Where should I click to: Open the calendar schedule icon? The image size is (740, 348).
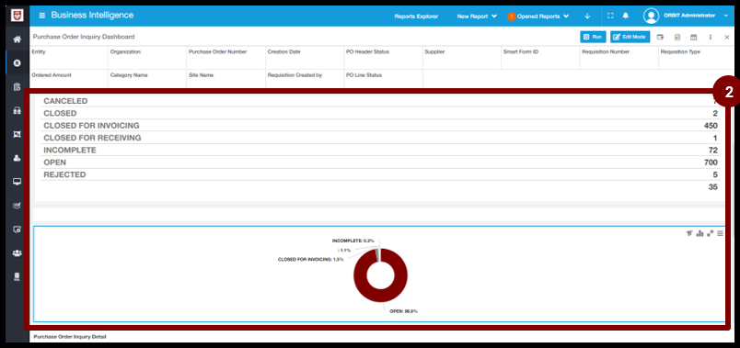(693, 37)
